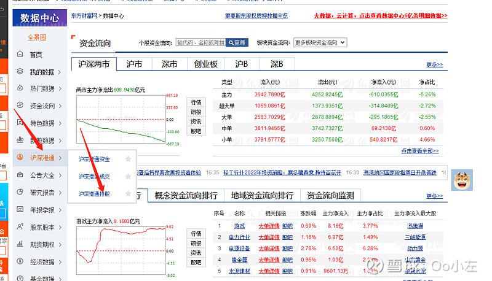The image size is (492, 281).
Task: Click the 数据中心 header logo
Action: click(x=39, y=18)
